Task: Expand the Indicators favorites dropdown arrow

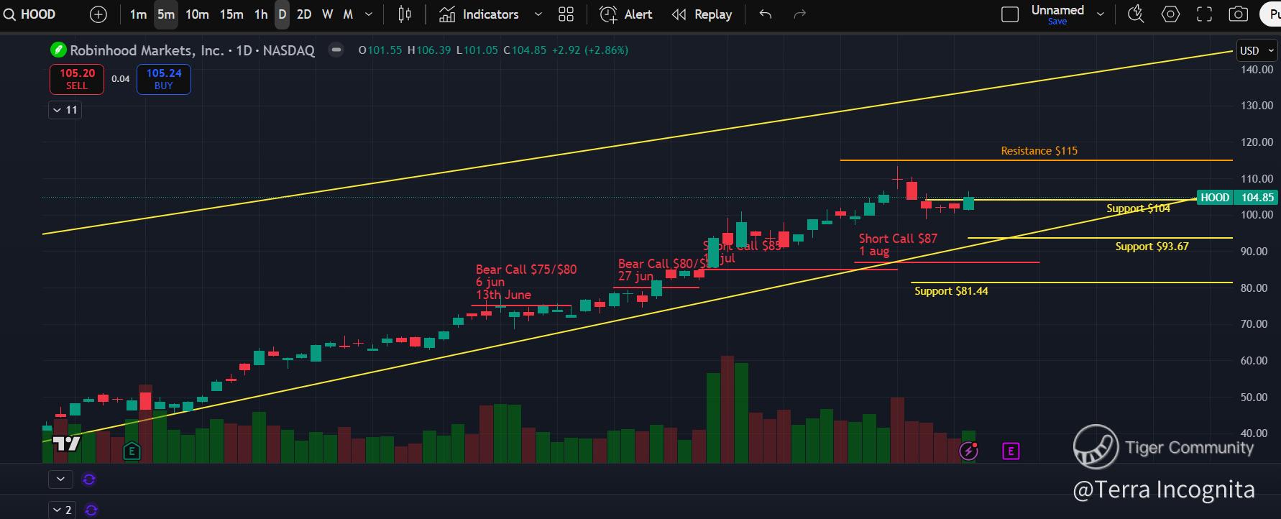Action: coord(538,14)
